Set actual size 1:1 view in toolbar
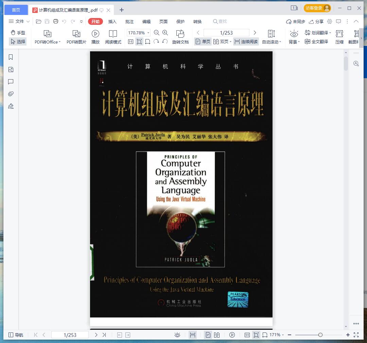The width and height of the screenshot is (367, 343). click(x=130, y=42)
